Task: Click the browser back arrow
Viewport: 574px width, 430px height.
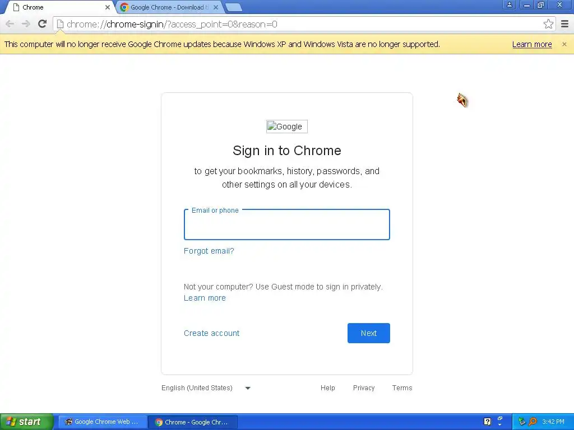Action: 10,24
